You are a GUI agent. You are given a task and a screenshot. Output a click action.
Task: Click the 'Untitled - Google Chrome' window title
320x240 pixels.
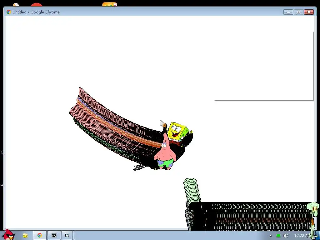click(36, 12)
